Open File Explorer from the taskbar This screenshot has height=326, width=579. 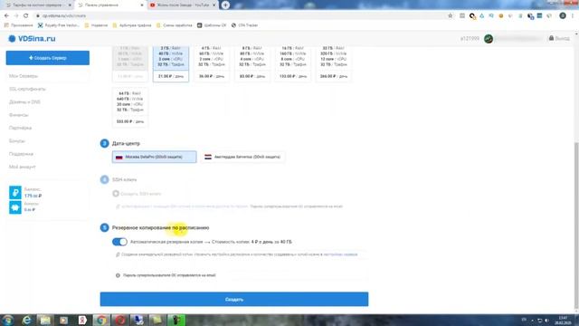(45, 320)
